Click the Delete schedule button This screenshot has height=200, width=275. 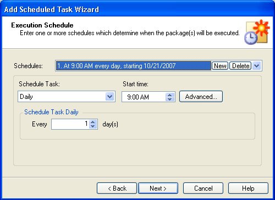[240, 66]
